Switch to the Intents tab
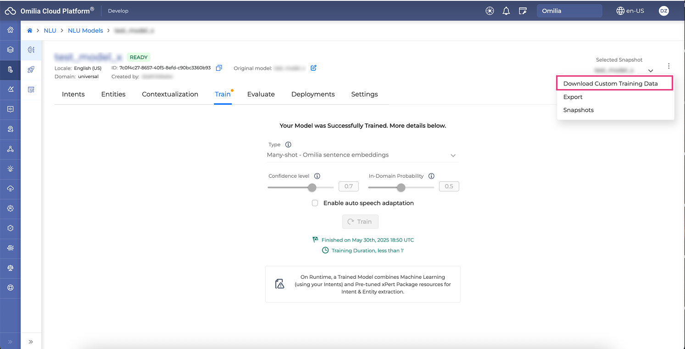 pos(73,94)
